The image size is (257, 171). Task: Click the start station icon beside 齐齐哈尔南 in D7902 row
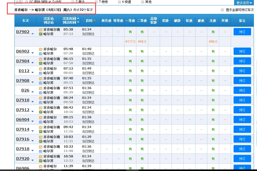[40, 30]
